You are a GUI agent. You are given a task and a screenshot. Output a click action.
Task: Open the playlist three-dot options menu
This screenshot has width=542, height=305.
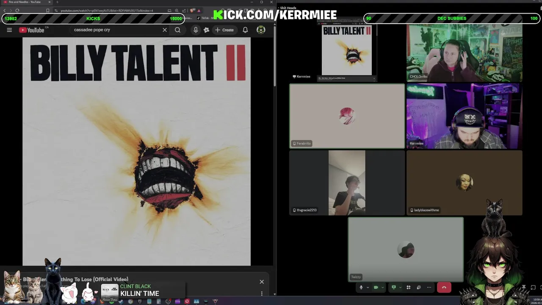click(262, 294)
